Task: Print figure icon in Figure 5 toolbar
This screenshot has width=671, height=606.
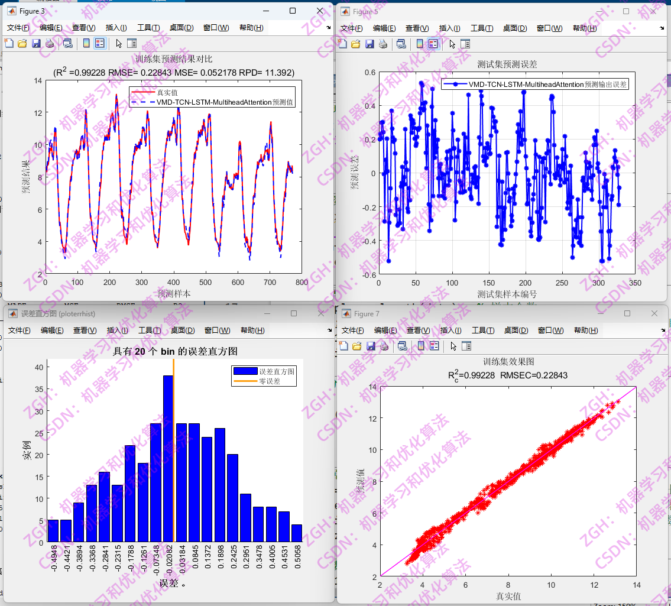Action: click(x=383, y=44)
